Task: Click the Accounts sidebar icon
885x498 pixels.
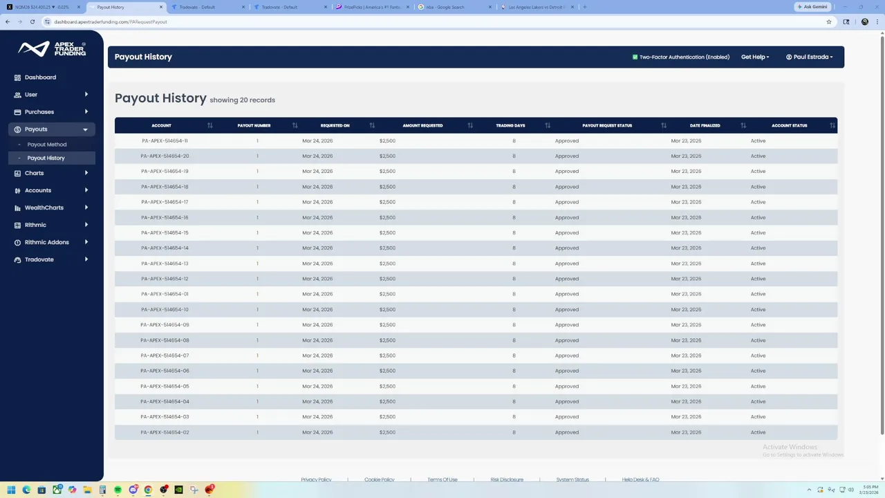Action: [18, 190]
